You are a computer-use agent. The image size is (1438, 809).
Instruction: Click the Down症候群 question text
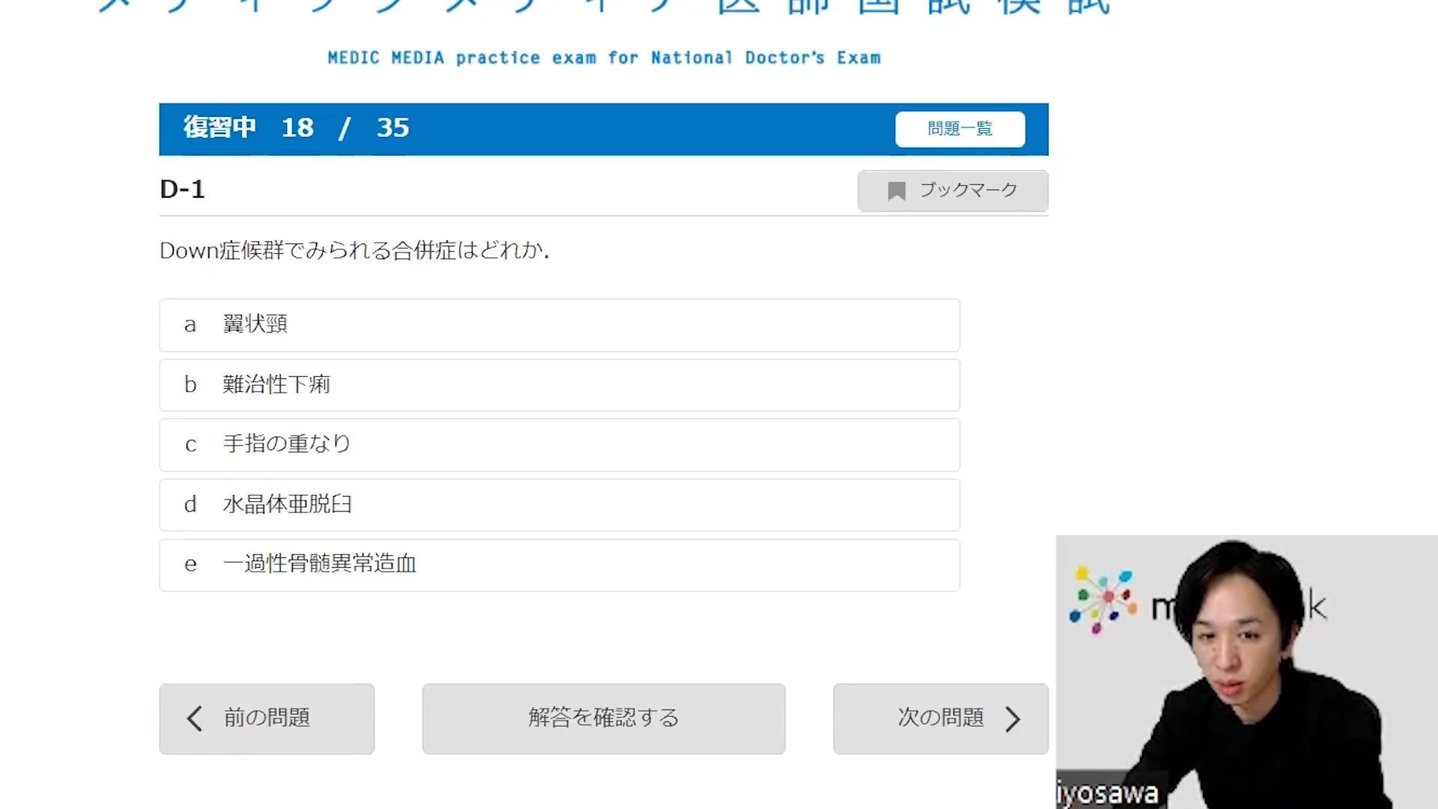pos(354,251)
